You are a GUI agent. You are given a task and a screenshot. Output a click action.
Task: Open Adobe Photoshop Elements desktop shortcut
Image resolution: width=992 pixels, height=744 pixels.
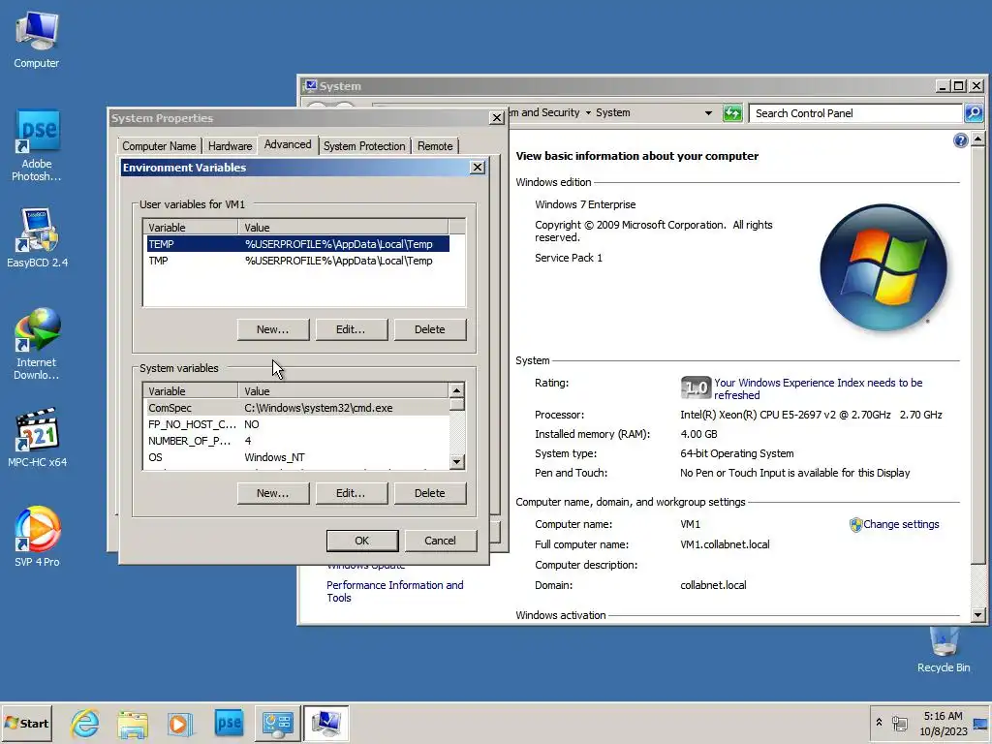point(37,145)
